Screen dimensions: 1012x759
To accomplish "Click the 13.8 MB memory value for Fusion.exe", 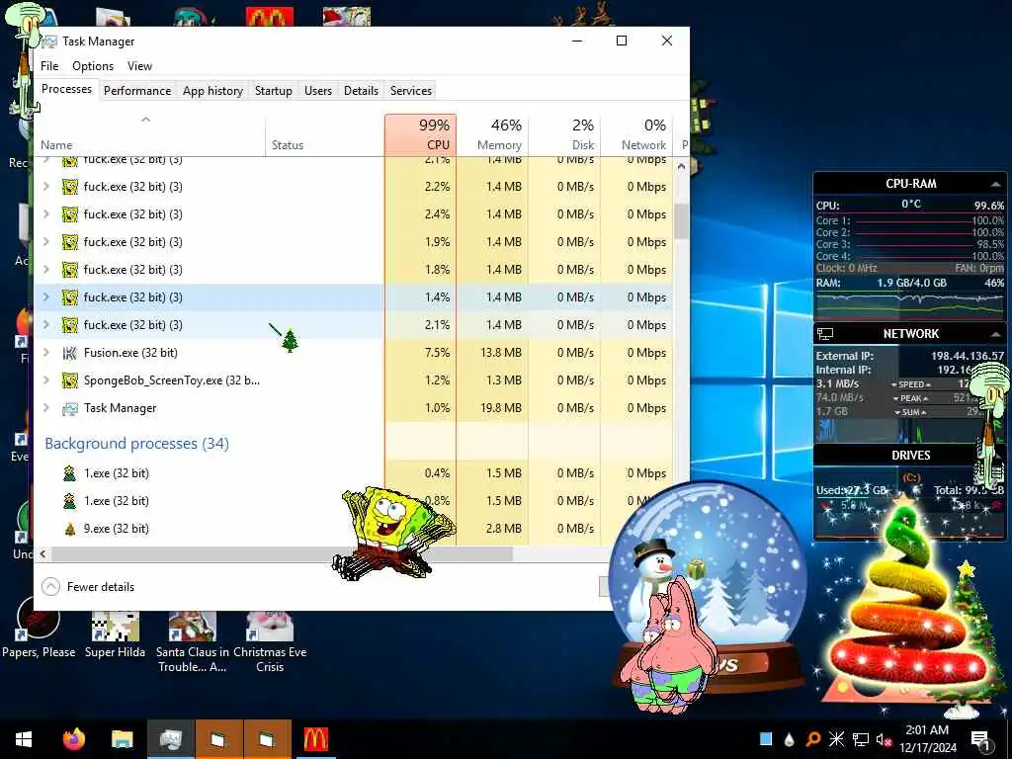I will point(501,353).
